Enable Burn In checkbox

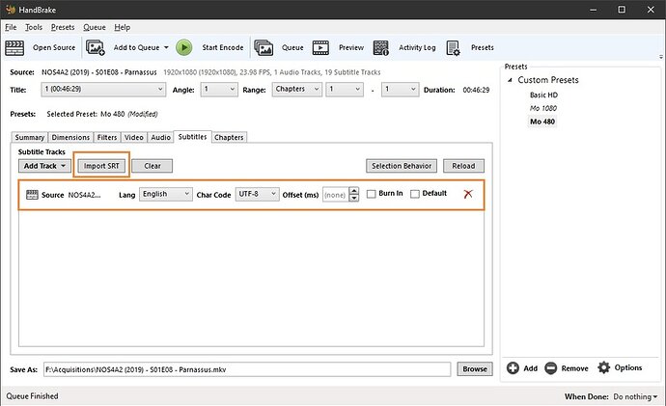[x=372, y=194]
